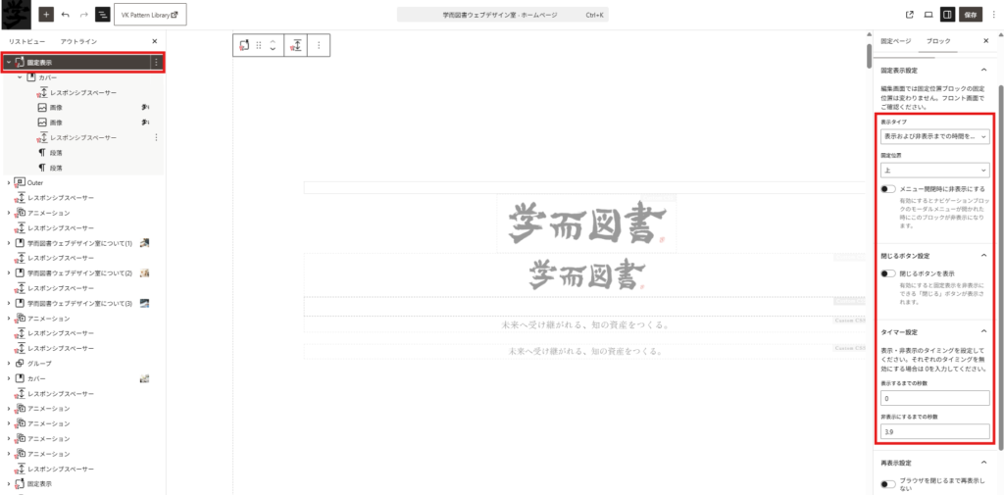Open the page preview in a new tab
Screen dimensions: 1004x495
pos(910,15)
